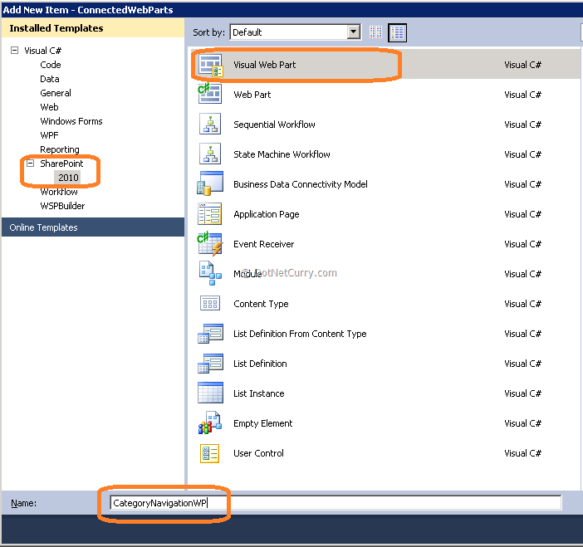
Task: Click the Content Type label
Action: click(261, 304)
